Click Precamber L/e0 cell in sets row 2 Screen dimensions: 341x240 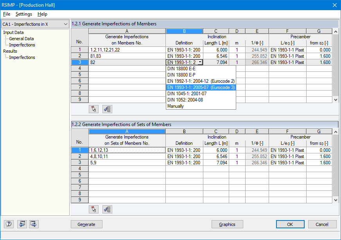pos(287,156)
